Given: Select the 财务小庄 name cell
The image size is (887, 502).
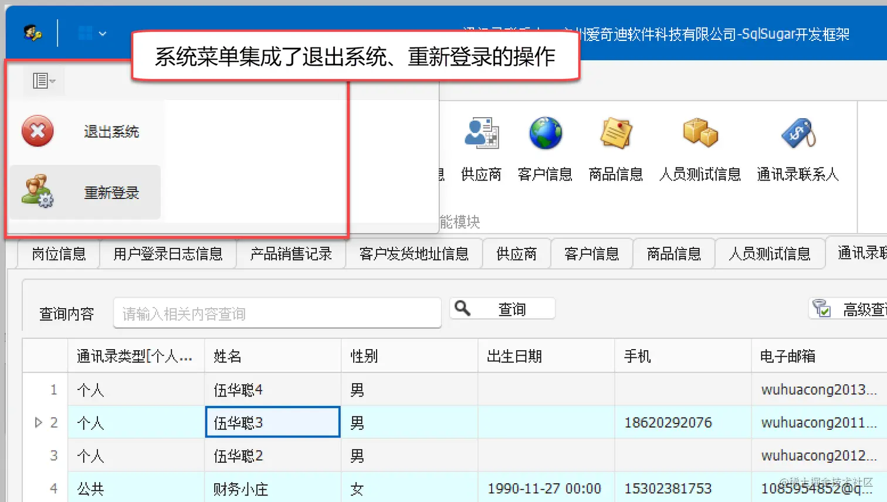Looking at the screenshot, I should point(272,488).
